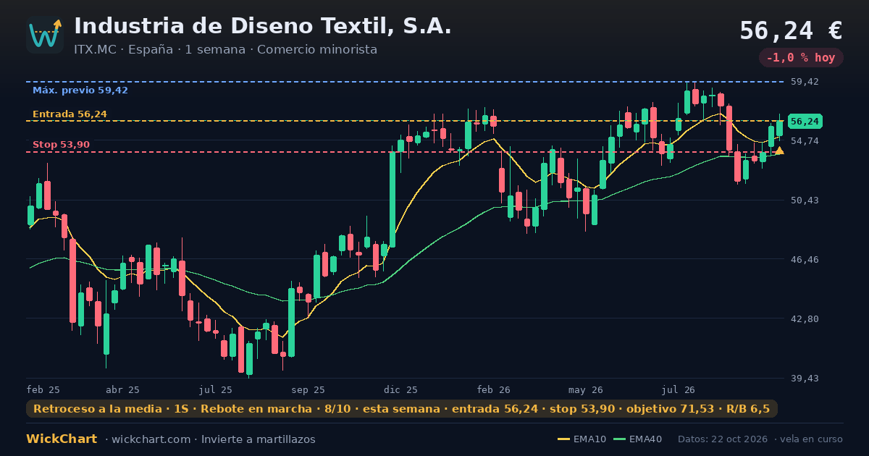Screen dimensions: 869x456
Task: Click the -1,0 % hoy badge
Action: coord(801,57)
